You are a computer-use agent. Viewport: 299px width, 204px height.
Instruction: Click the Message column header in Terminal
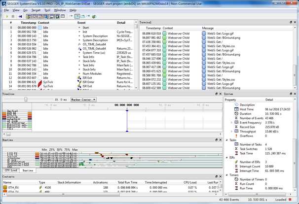pos(208,28)
